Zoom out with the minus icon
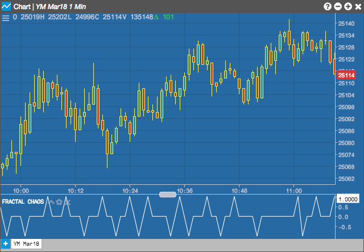This screenshot has height=252, width=364. [338, 6]
